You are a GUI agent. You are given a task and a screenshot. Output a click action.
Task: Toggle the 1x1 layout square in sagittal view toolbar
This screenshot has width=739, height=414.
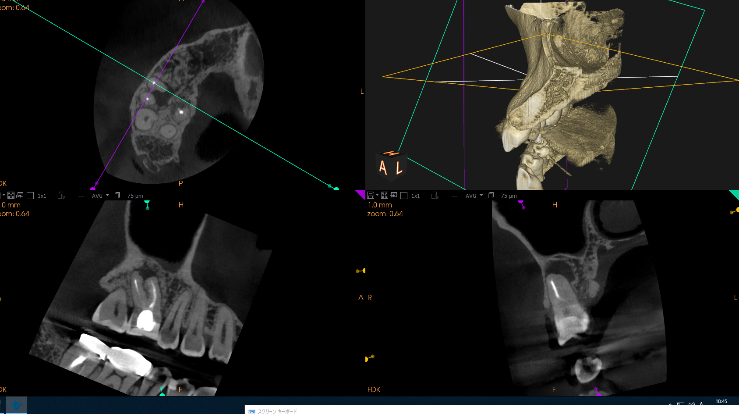tap(30, 196)
